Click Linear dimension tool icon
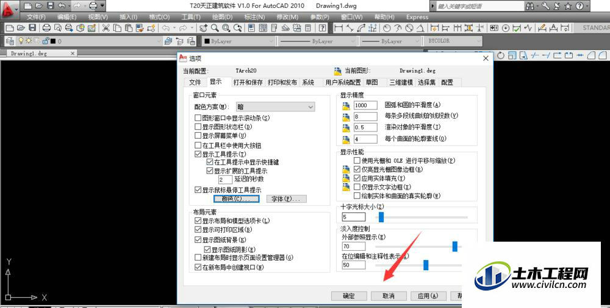Screen dimensions: 610x308 tap(339, 28)
